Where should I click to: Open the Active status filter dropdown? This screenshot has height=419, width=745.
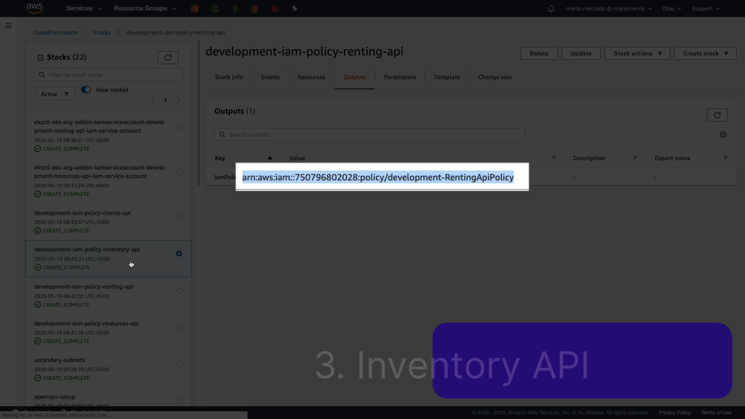55,94
